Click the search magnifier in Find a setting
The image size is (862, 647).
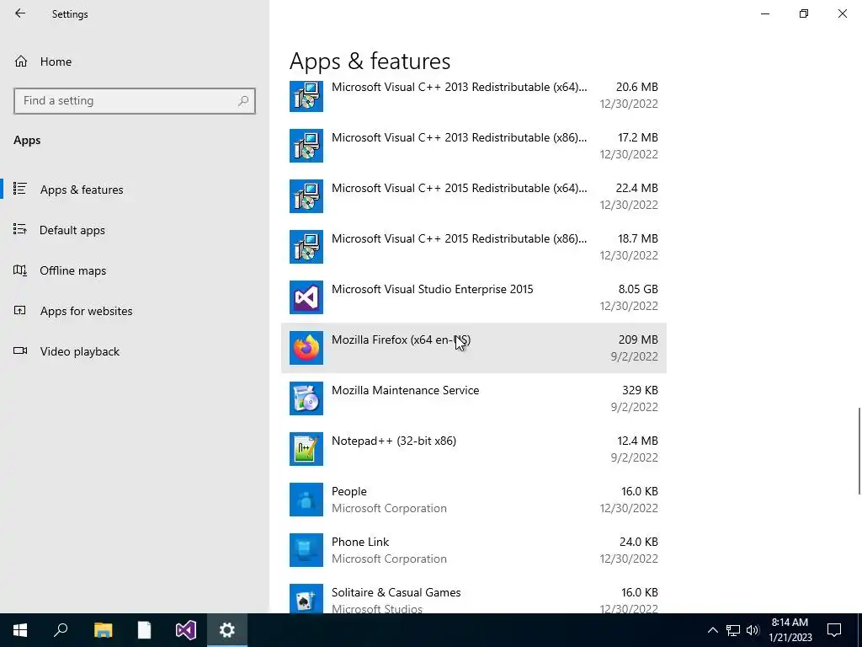click(x=243, y=101)
